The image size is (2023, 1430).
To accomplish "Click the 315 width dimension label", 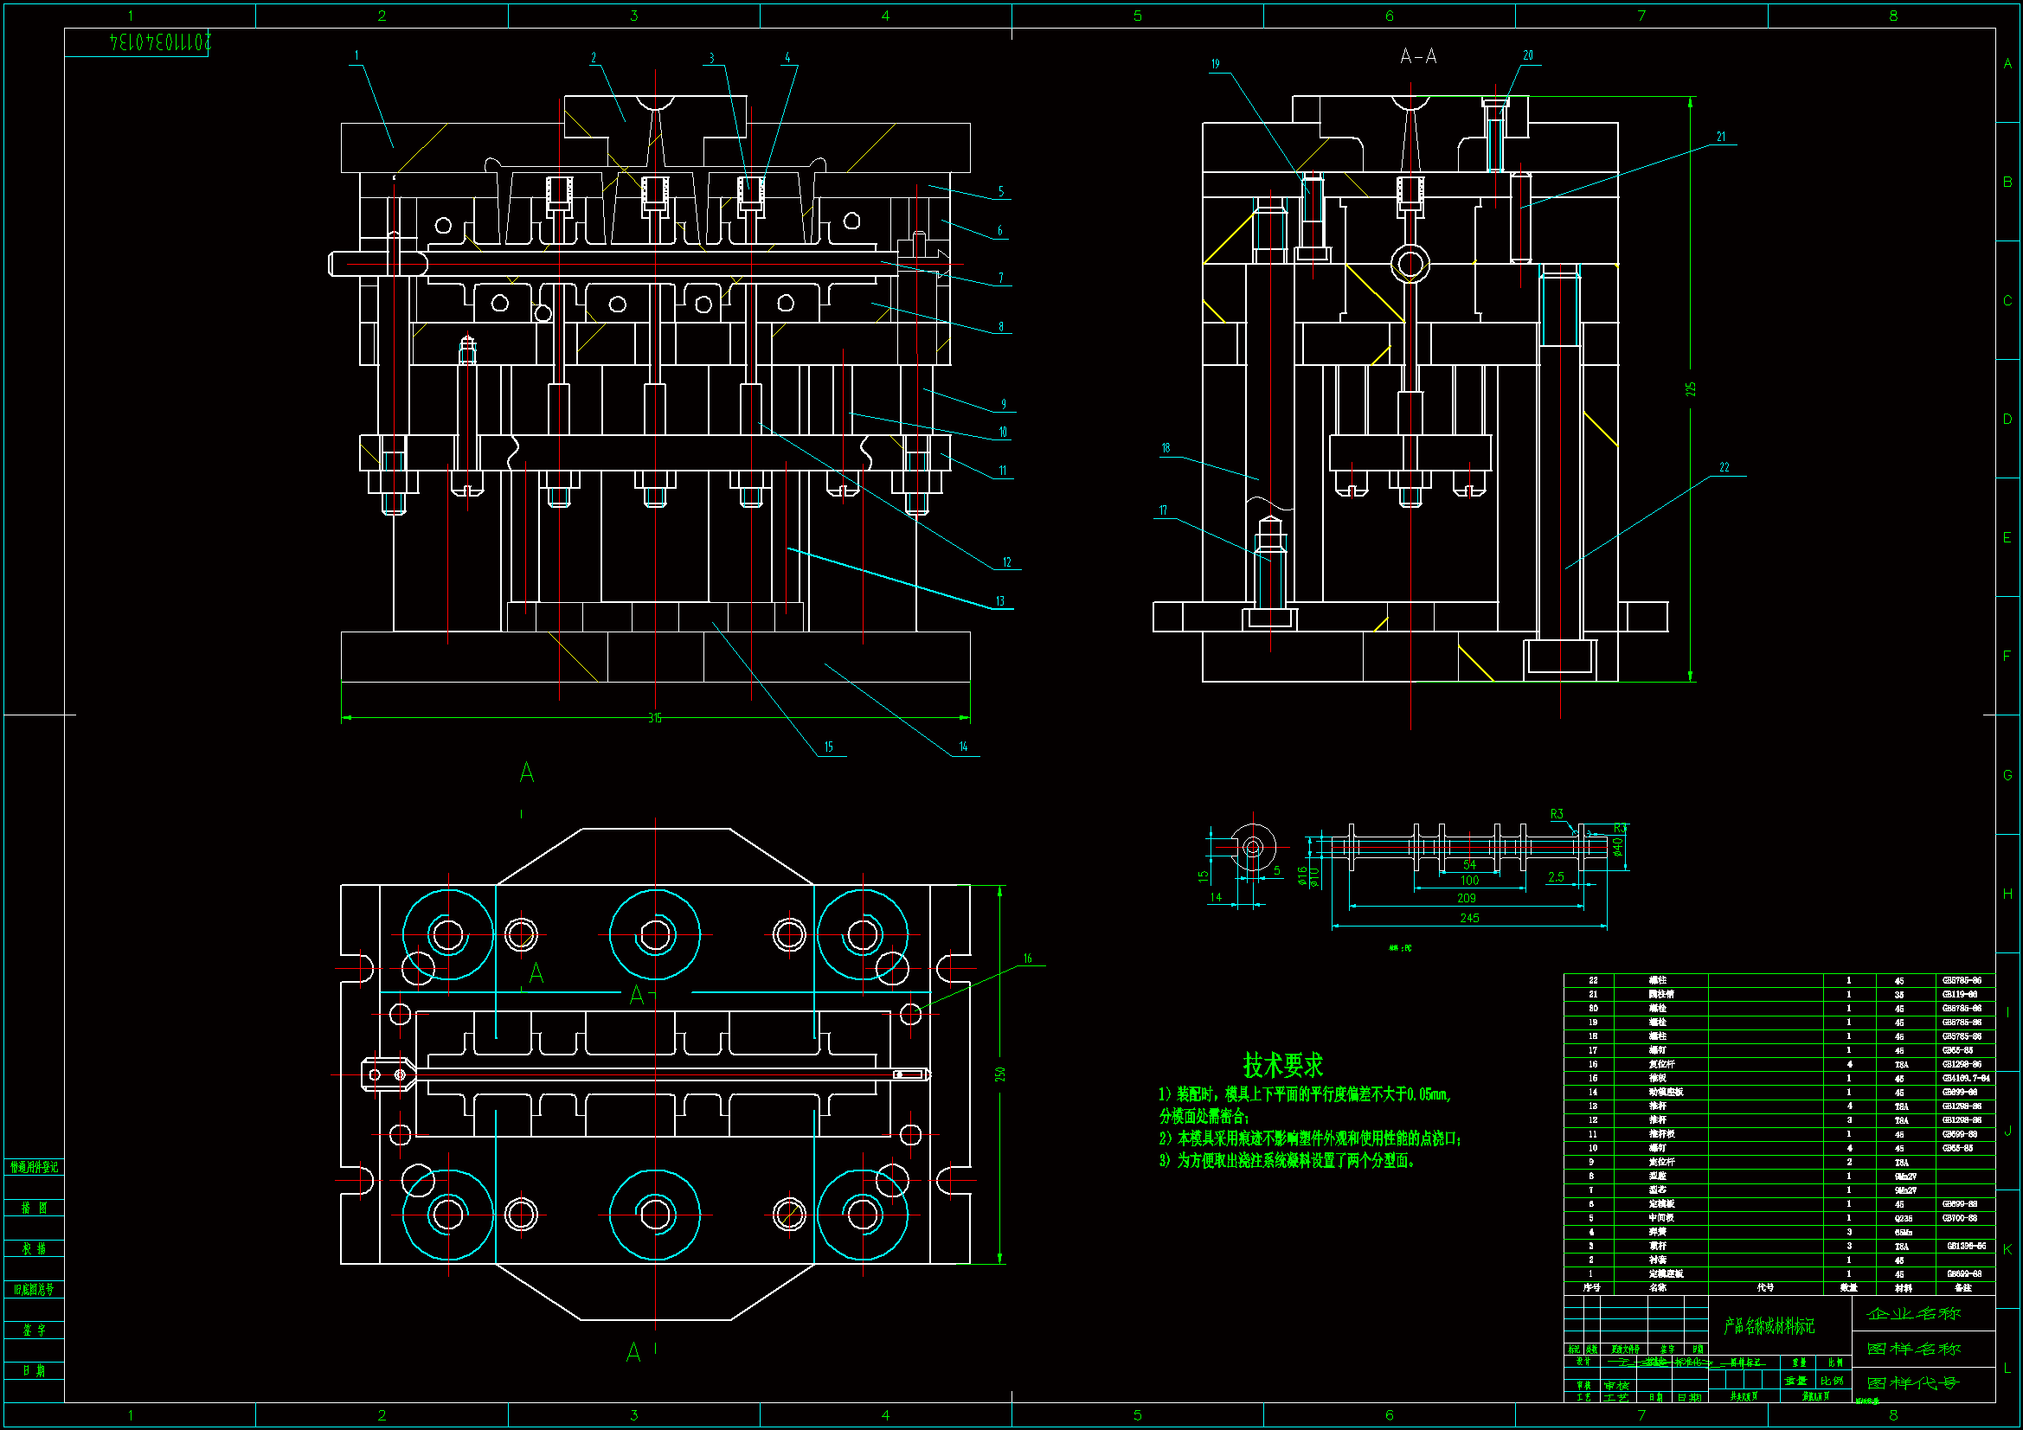I will click(655, 718).
